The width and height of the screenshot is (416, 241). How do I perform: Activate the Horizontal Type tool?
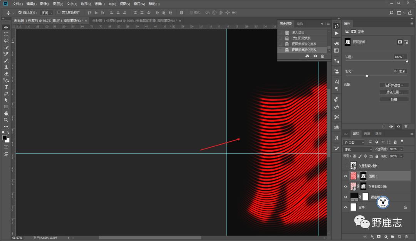coord(6,87)
